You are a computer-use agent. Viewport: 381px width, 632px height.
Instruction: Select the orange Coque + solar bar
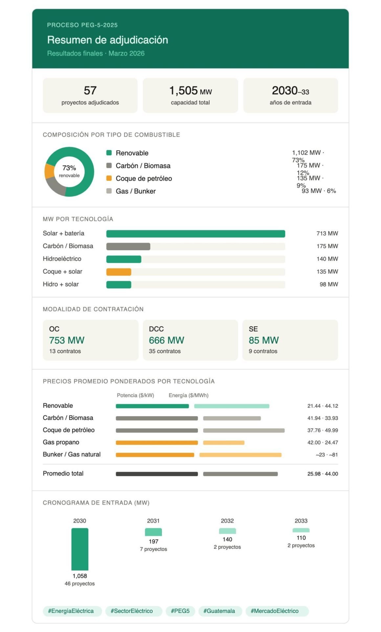[119, 272]
